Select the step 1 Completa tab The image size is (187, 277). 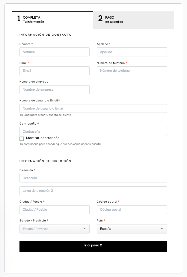(53, 20)
